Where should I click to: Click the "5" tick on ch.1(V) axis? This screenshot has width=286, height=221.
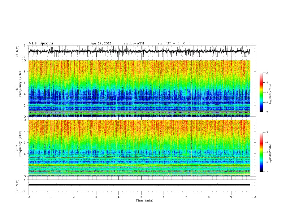(x=25, y=45)
